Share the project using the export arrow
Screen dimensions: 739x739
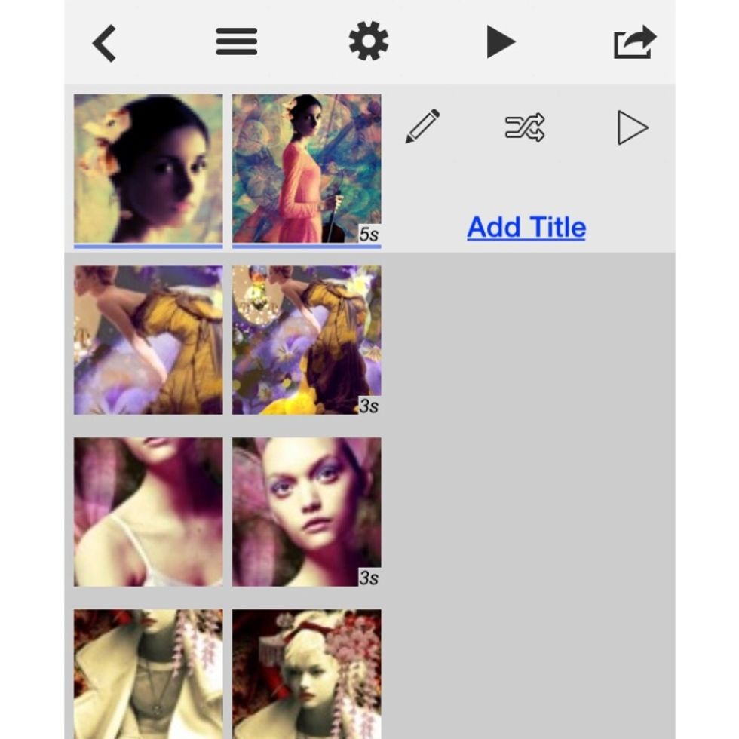pos(634,42)
